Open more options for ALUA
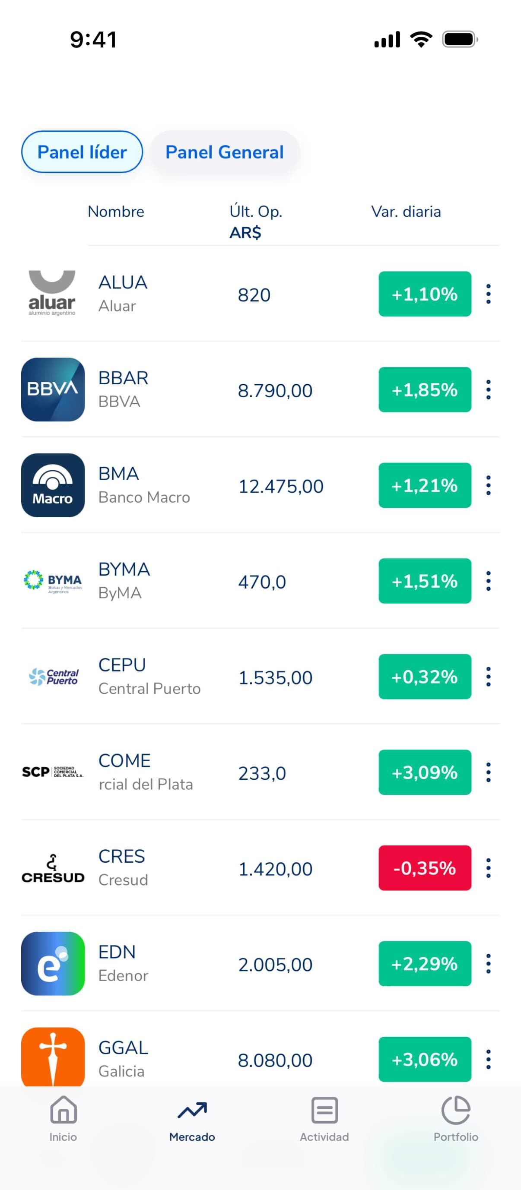The height and width of the screenshot is (1190, 521). 488,294
